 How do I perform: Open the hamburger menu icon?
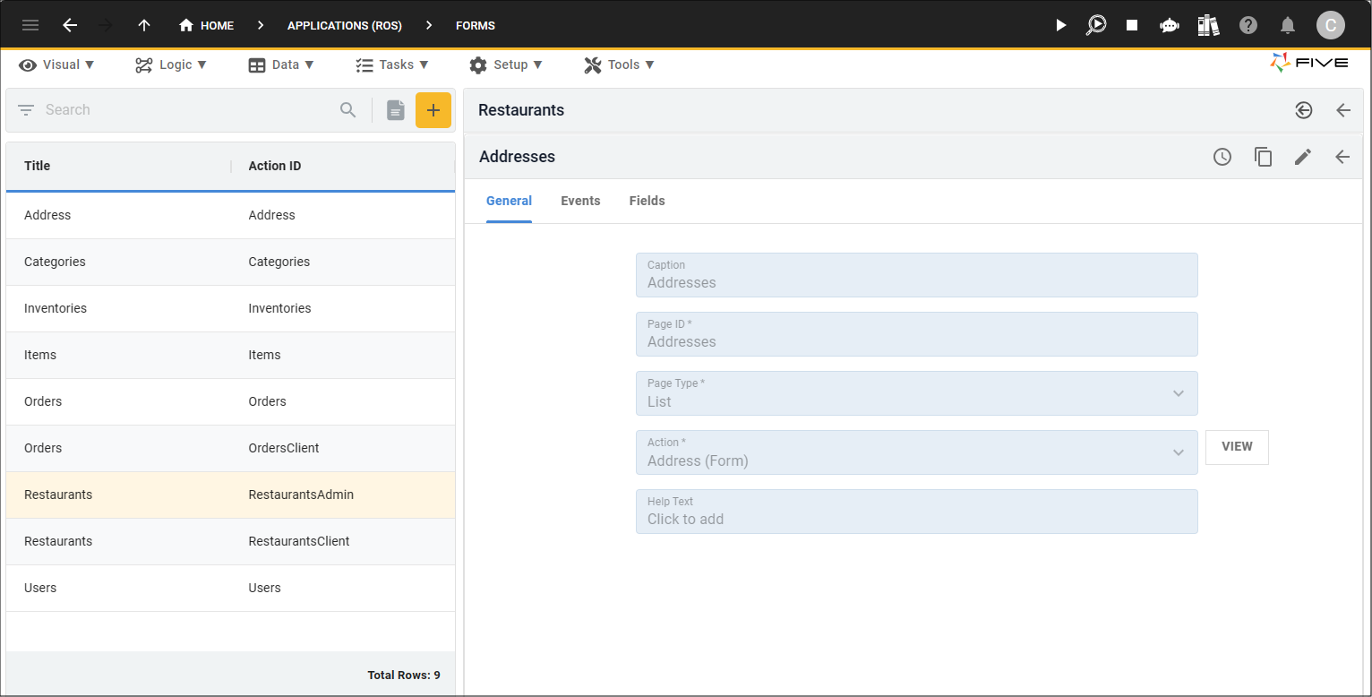[x=30, y=25]
